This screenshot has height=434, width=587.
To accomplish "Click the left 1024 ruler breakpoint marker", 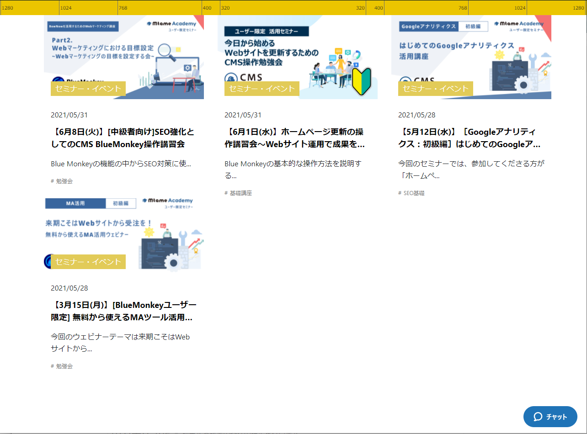I will coord(66,8).
